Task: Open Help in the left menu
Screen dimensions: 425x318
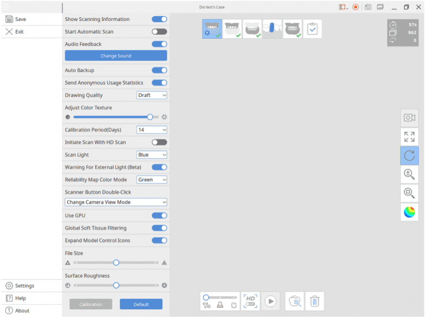Action: click(x=32, y=298)
